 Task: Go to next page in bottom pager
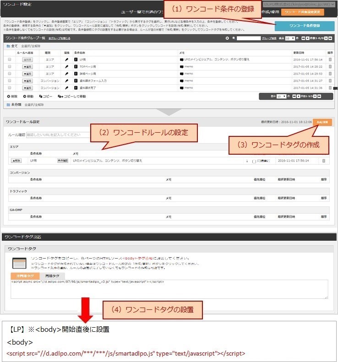[315, 96]
